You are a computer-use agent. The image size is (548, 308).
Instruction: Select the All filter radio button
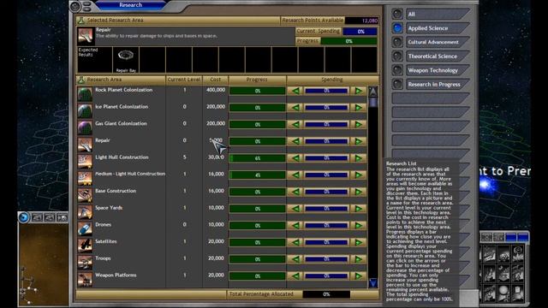click(x=397, y=14)
